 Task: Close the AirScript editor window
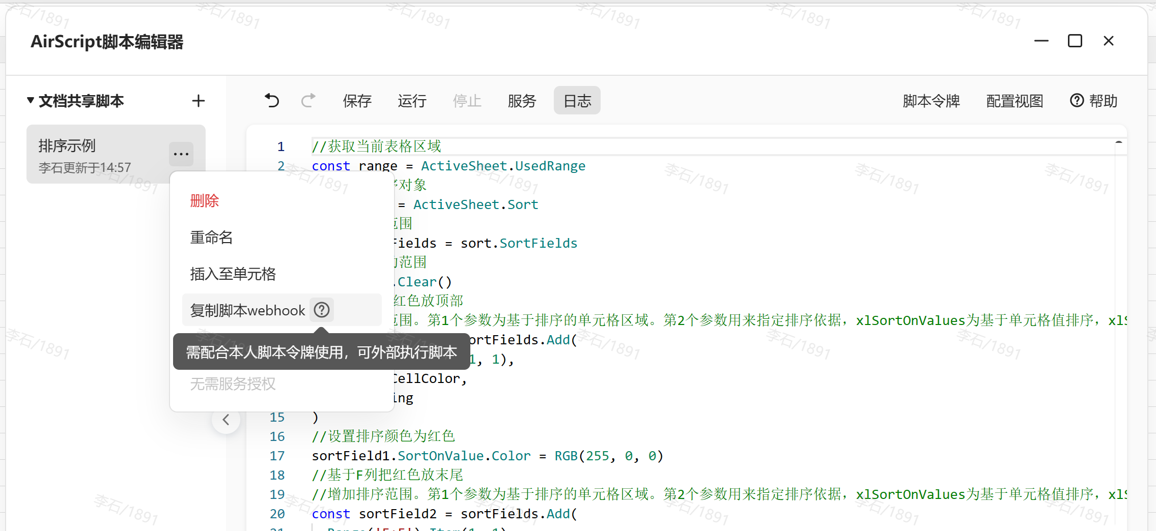coord(1109,41)
